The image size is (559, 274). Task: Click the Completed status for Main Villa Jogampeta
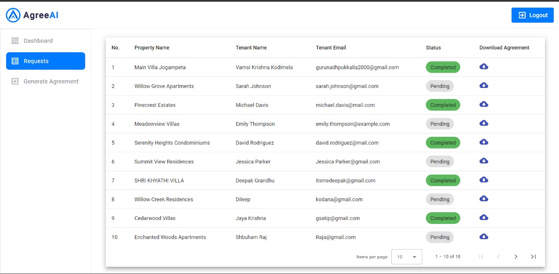(x=443, y=68)
